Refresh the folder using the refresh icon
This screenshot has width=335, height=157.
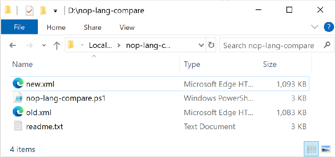211,45
